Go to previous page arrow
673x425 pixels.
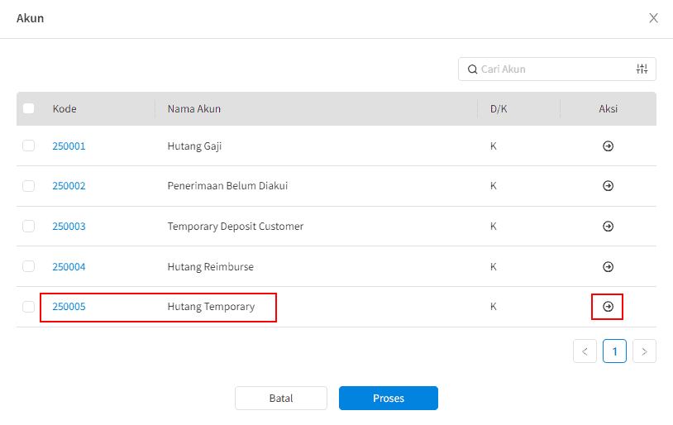(585, 351)
